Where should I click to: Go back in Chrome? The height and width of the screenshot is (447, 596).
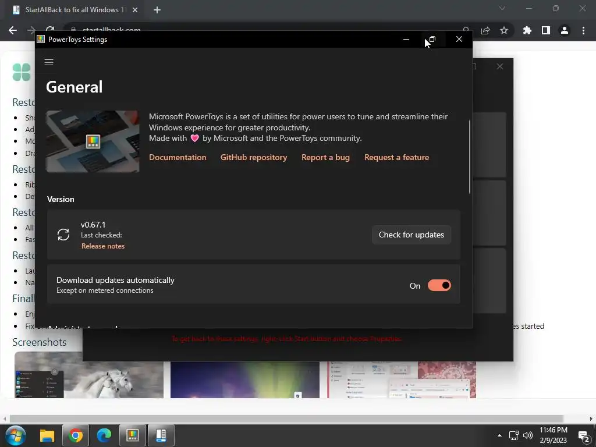(13, 30)
